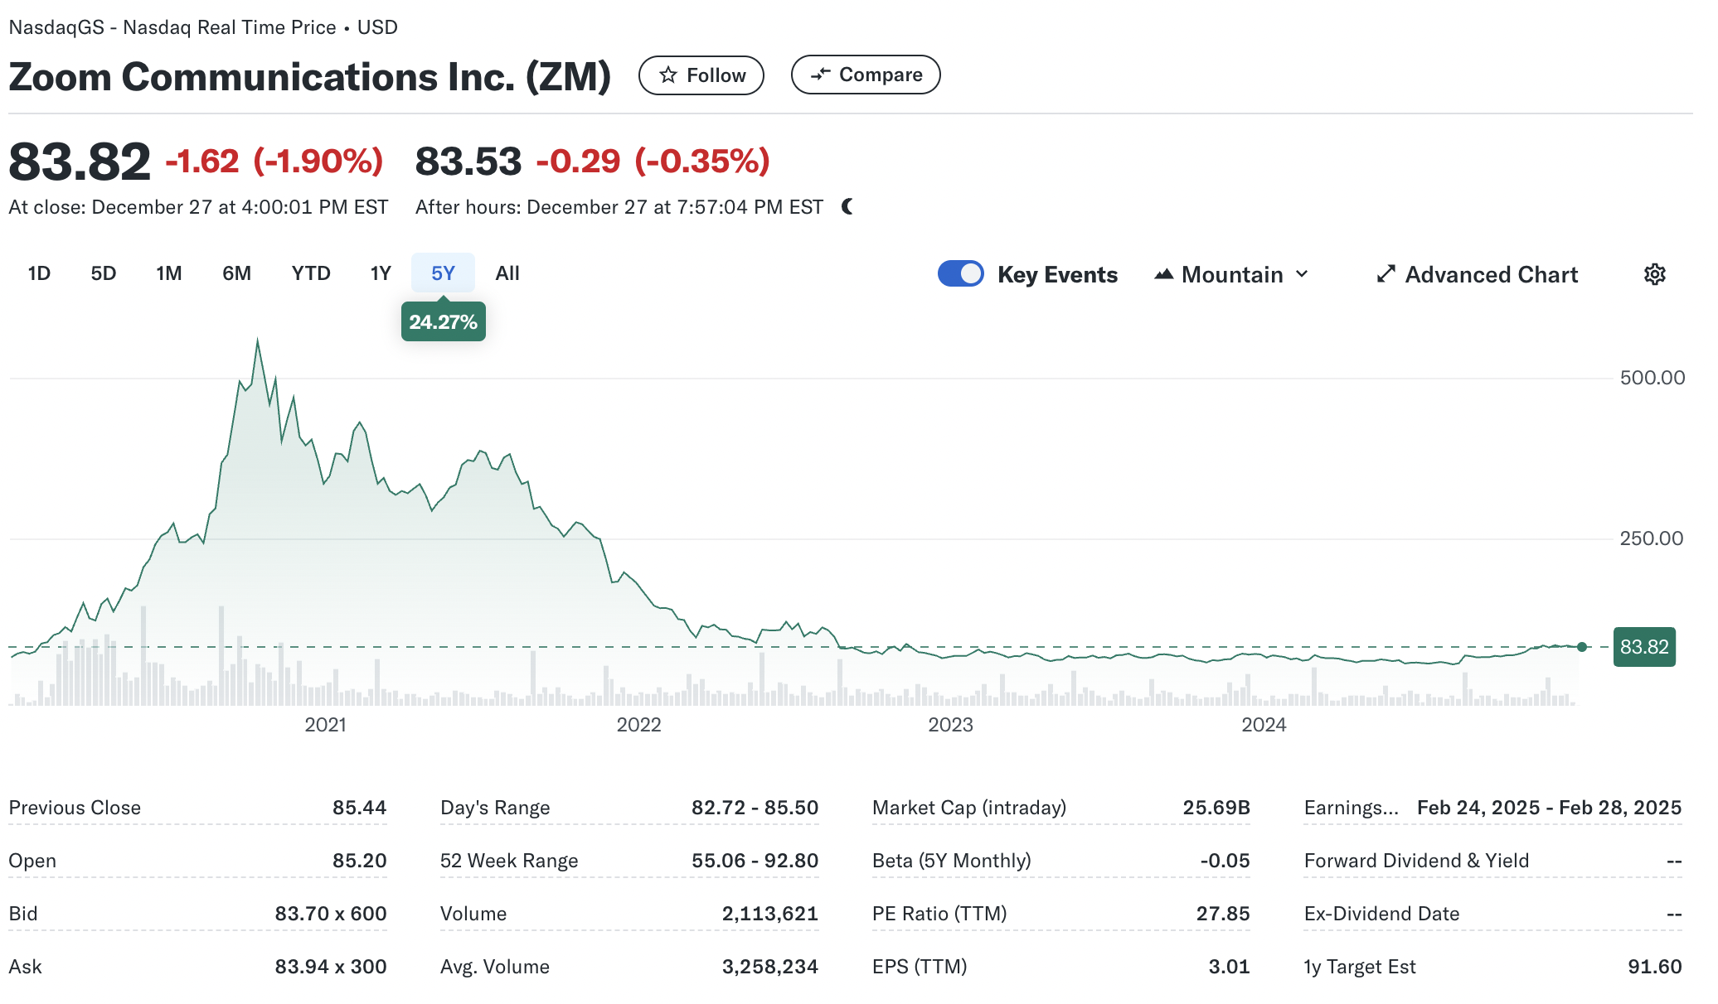Click the 1y Target Est value 91.60
The image size is (1718, 1004).
[1654, 967]
